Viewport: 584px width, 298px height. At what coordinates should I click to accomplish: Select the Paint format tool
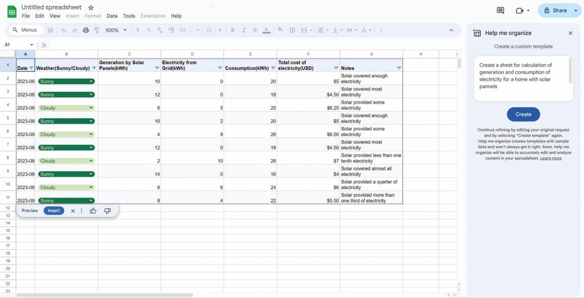97,30
